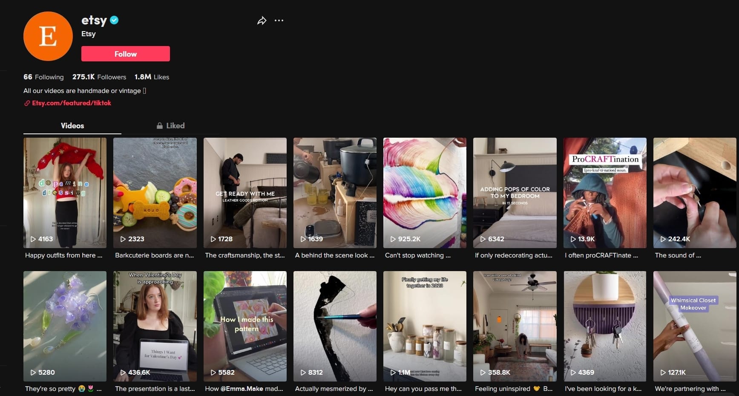Click the play icon next to 358.8K views

coord(483,373)
